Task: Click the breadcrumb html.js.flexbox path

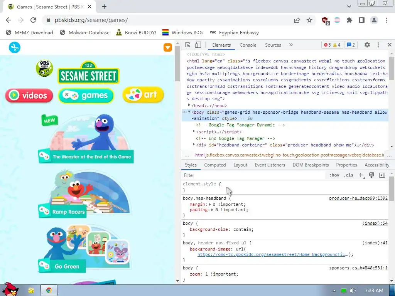Action: [x=289, y=155]
